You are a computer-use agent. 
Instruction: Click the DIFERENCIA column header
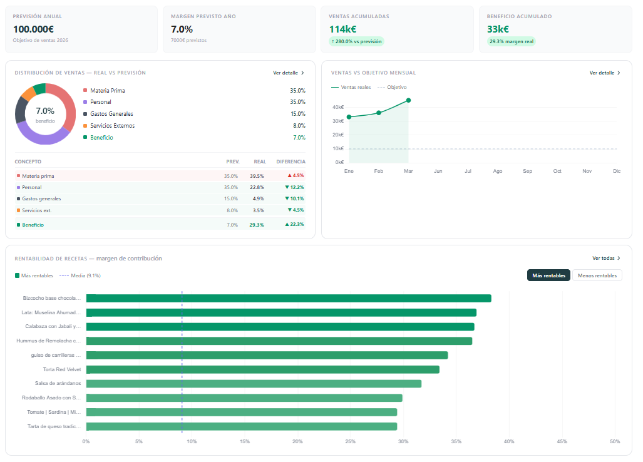tap(291, 162)
